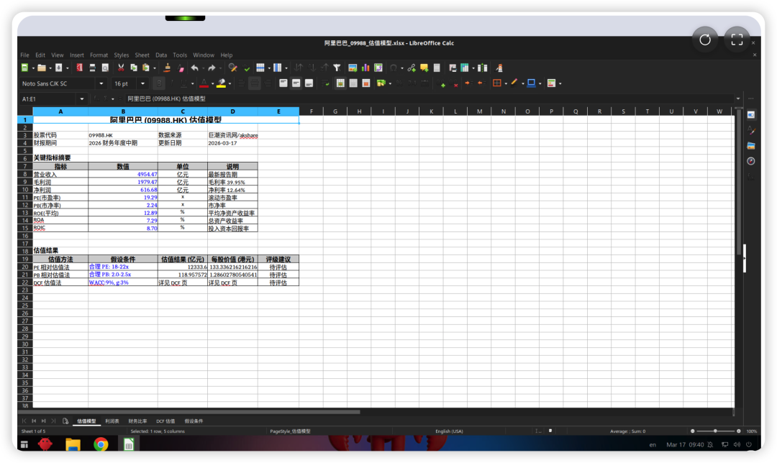Open the Font Color dropdown arrow
Screen dimensions: 777x463
pos(212,83)
